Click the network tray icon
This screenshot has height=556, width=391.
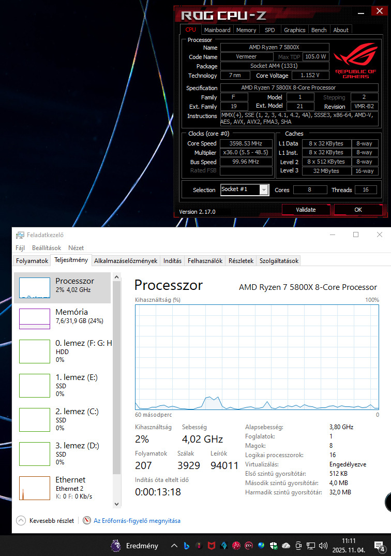click(x=311, y=546)
